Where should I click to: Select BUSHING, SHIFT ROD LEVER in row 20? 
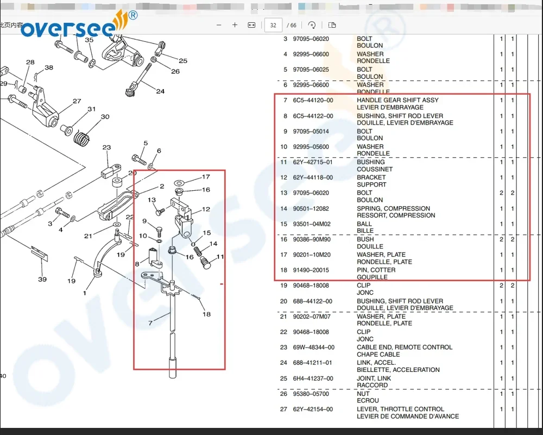(x=400, y=301)
